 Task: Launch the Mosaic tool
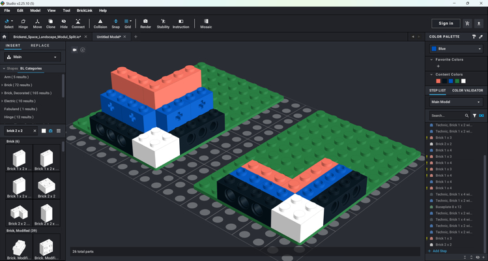(206, 23)
